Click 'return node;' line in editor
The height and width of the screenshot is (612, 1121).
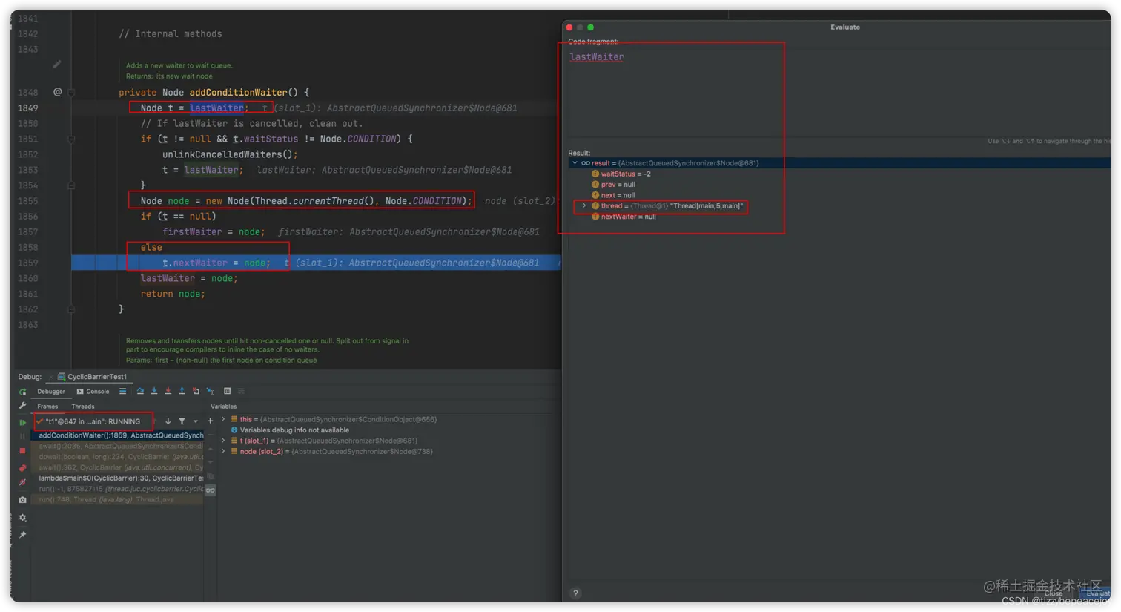[173, 294]
